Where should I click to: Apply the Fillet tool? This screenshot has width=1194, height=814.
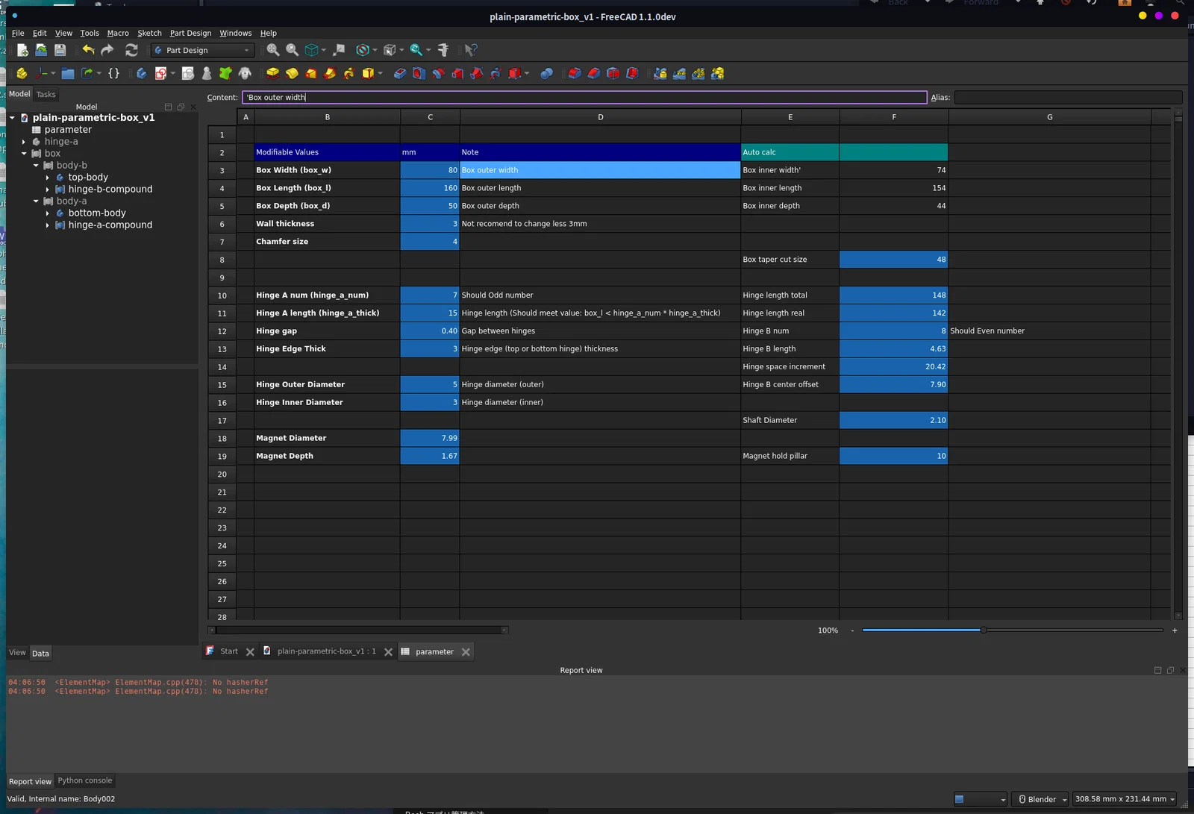(x=575, y=73)
